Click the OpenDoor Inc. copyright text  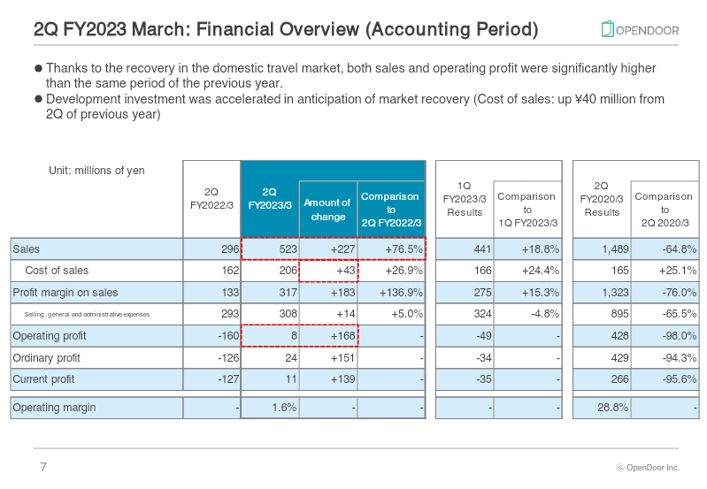(648, 468)
